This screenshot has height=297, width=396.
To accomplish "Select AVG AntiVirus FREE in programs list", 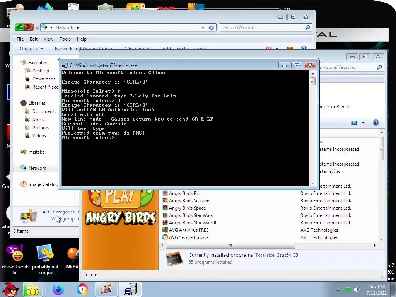I will point(188,230).
